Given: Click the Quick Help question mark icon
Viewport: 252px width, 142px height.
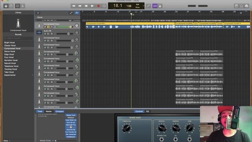Looking at the screenshot, I should click(x=11, y=6).
